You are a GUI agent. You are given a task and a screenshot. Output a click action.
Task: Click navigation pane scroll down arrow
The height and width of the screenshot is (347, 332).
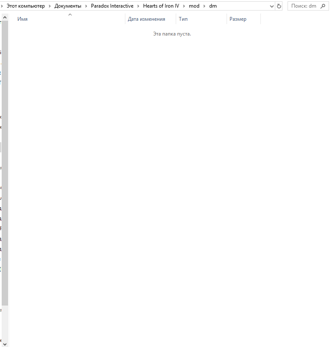click(x=5, y=344)
